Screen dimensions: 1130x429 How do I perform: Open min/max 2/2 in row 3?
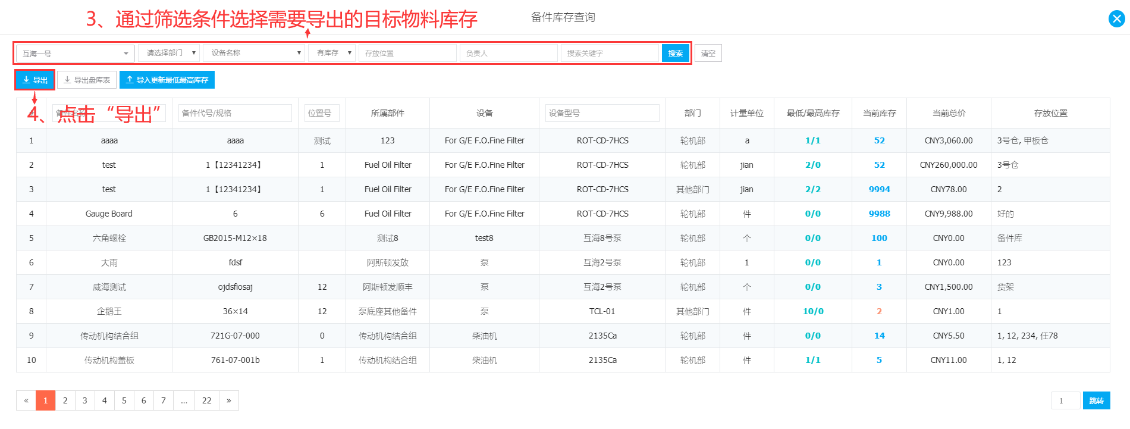coord(813,189)
